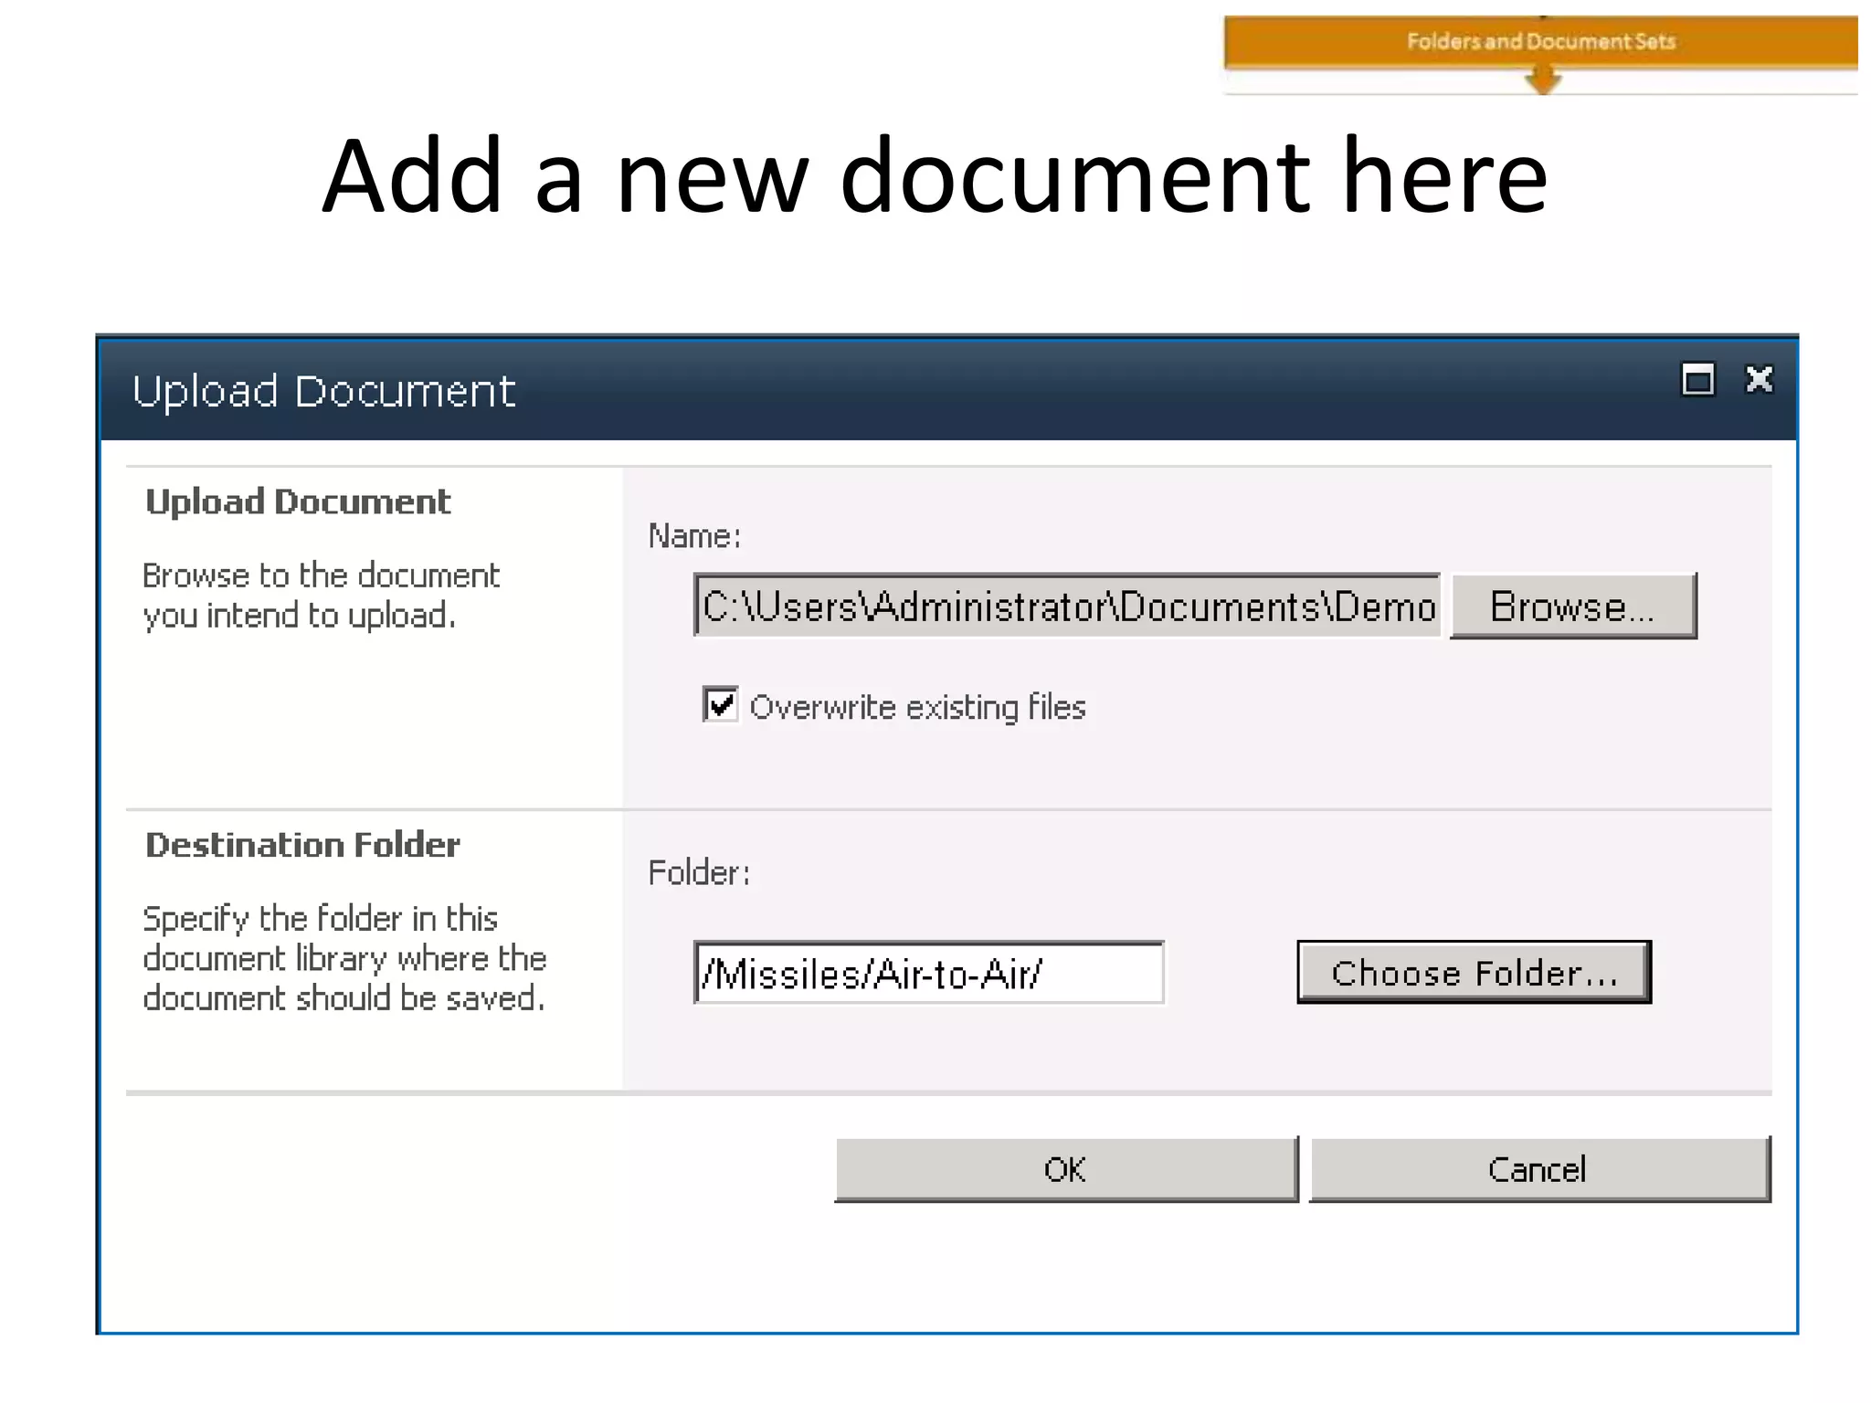The height and width of the screenshot is (1403, 1871).
Task: Click the 'Destination Folder' heading
Action: (302, 845)
